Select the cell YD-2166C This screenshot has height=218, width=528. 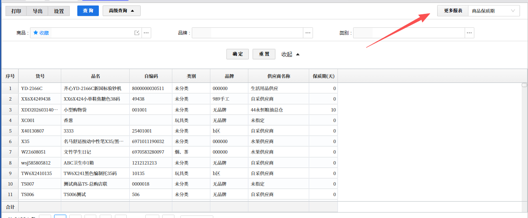tap(40, 88)
